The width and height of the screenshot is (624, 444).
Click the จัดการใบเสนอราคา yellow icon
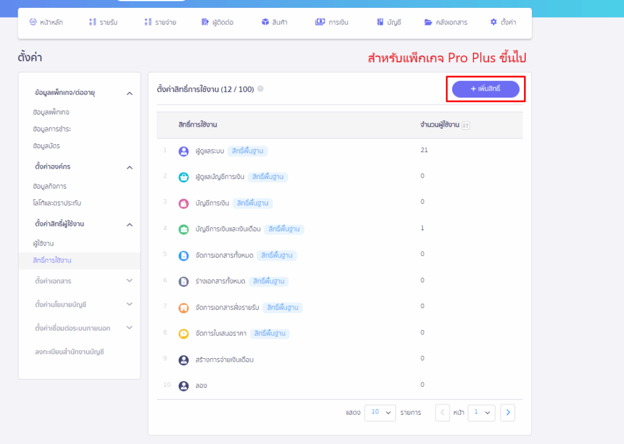click(183, 334)
